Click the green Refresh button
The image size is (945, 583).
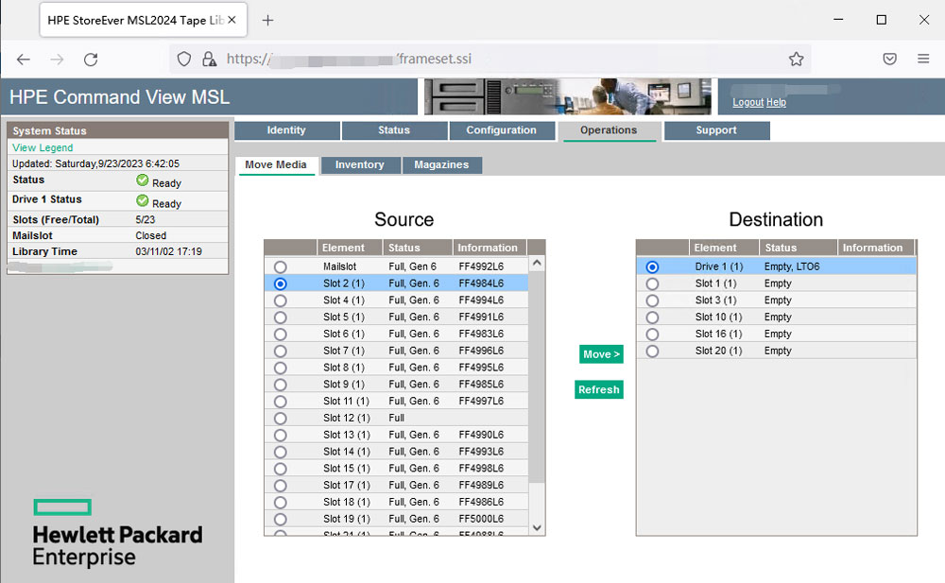(x=598, y=390)
